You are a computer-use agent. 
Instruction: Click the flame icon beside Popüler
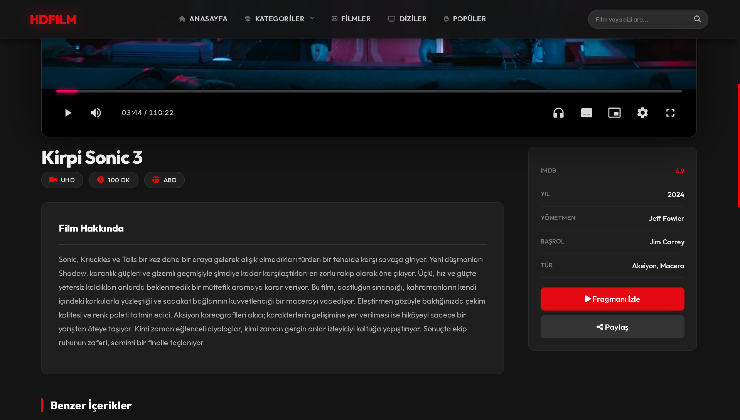[446, 19]
